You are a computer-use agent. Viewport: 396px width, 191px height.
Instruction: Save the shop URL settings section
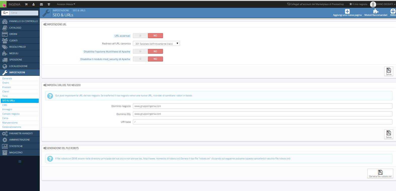(388, 134)
